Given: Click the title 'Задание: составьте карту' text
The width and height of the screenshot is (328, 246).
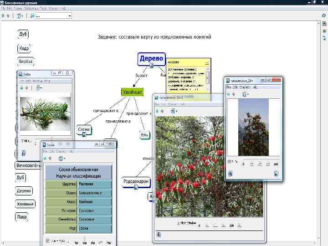Looking at the screenshot, I should pyautogui.click(x=154, y=37).
